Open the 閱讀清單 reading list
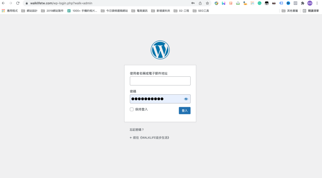Screen dimensions: 322x178 [x=311, y=11]
